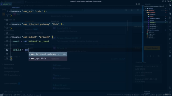Open editor More Actions ellipsis
172x96 pixels.
click(141, 4)
